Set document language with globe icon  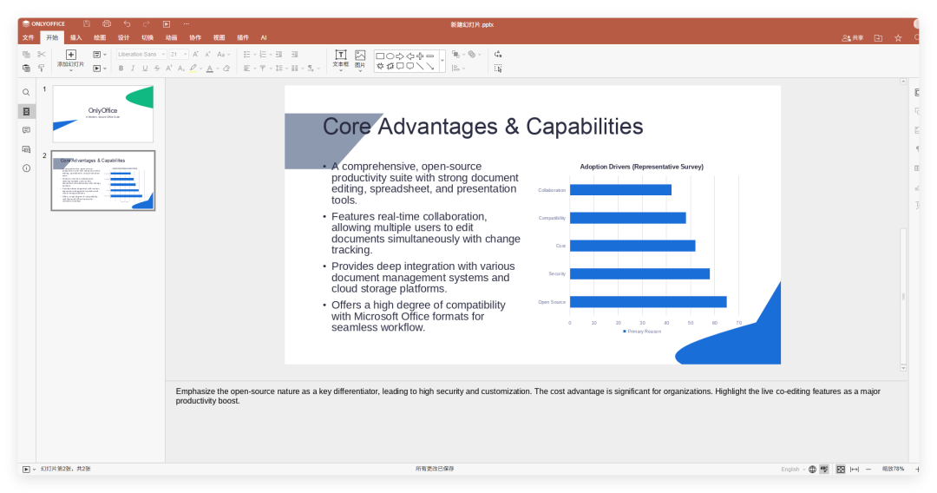click(x=812, y=469)
